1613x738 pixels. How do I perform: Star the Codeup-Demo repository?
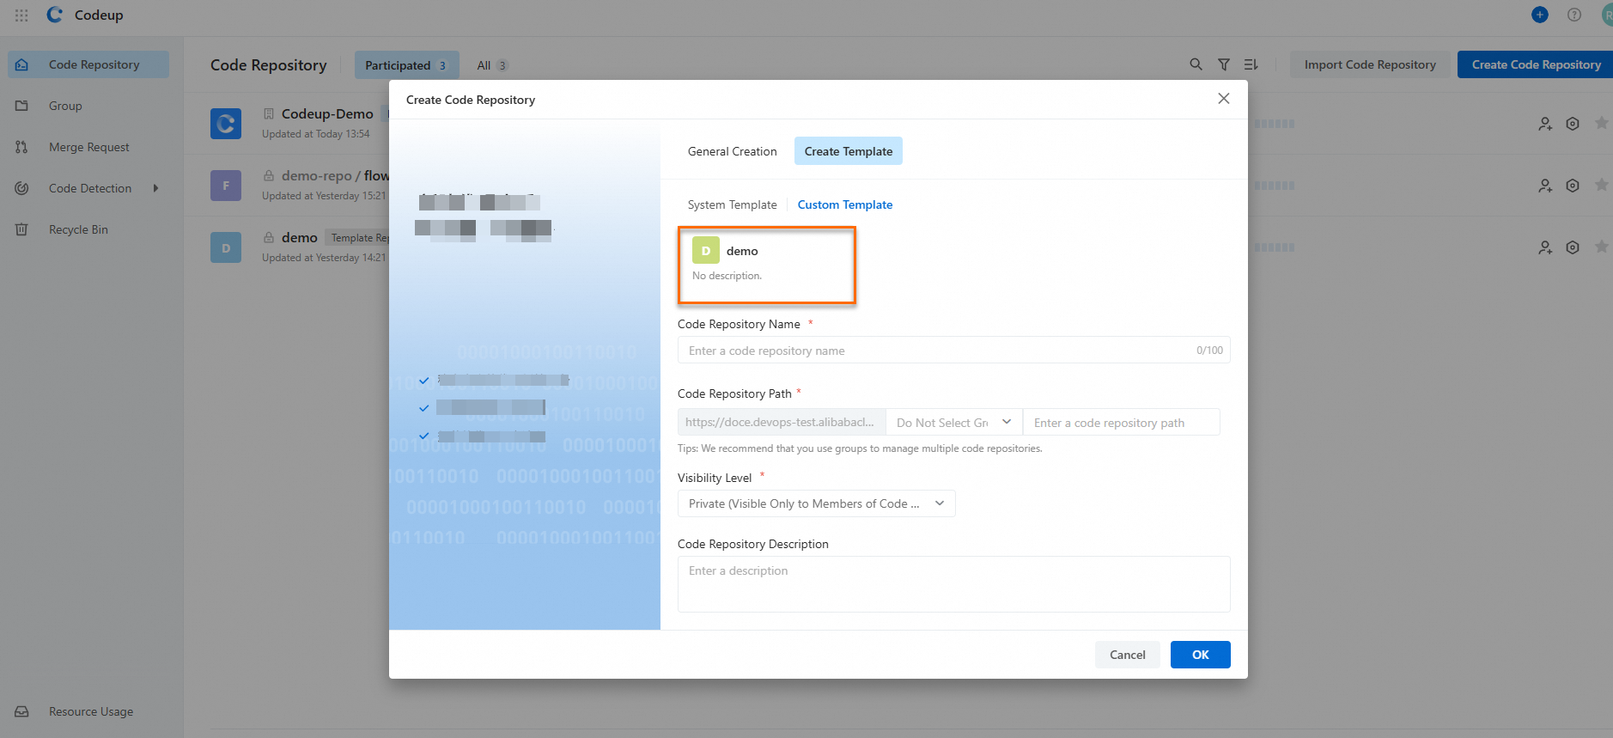[x=1602, y=123]
